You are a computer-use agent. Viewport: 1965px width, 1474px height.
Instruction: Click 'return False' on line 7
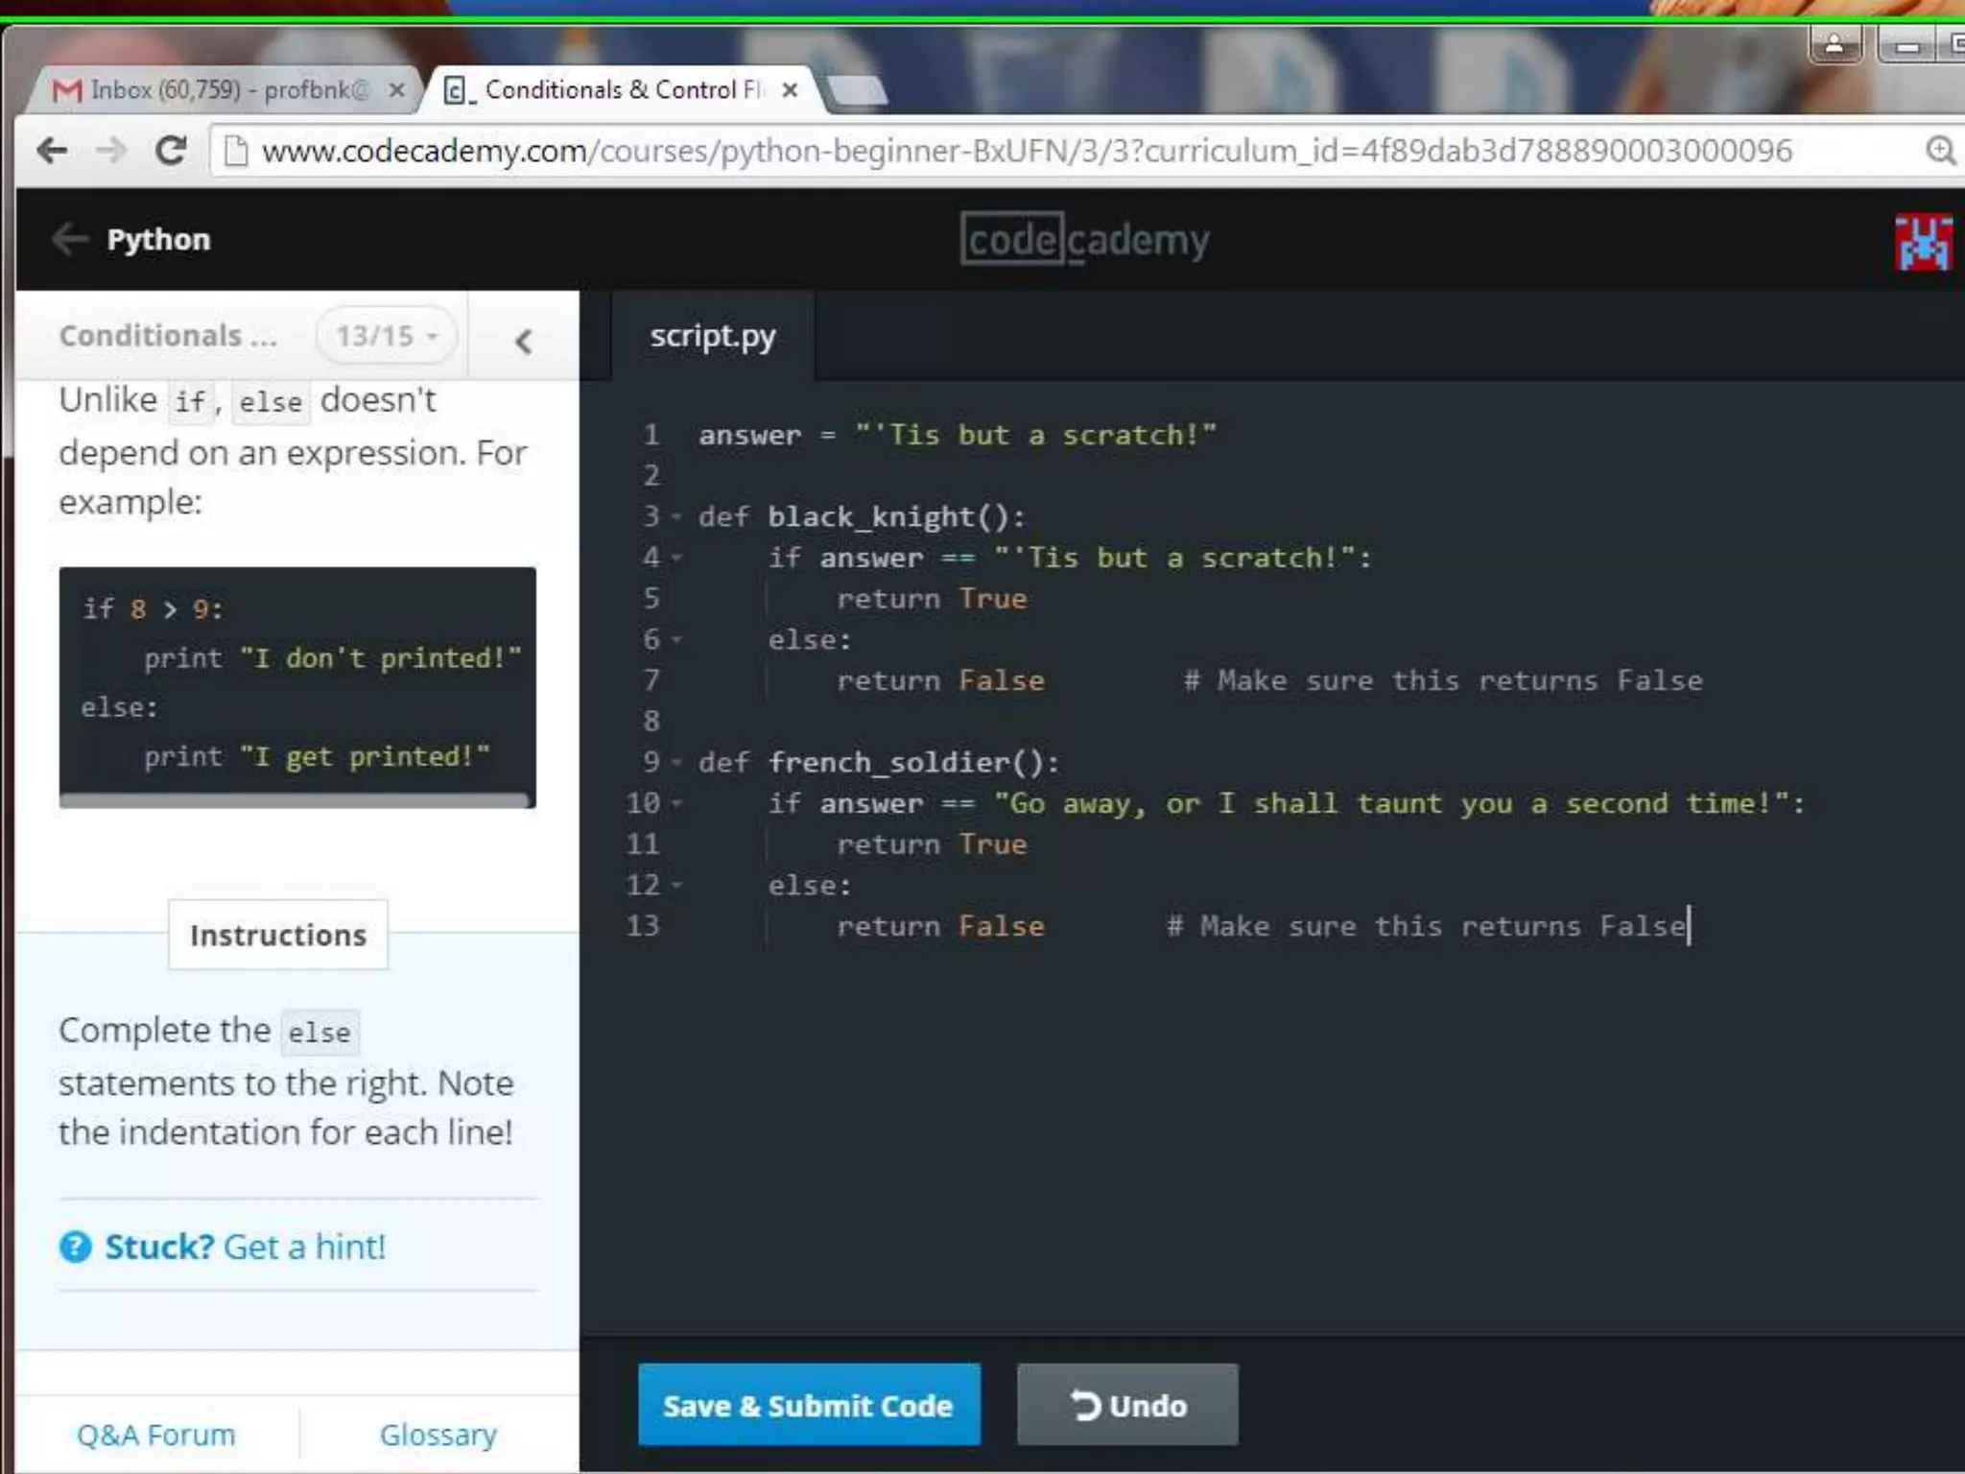940,680
